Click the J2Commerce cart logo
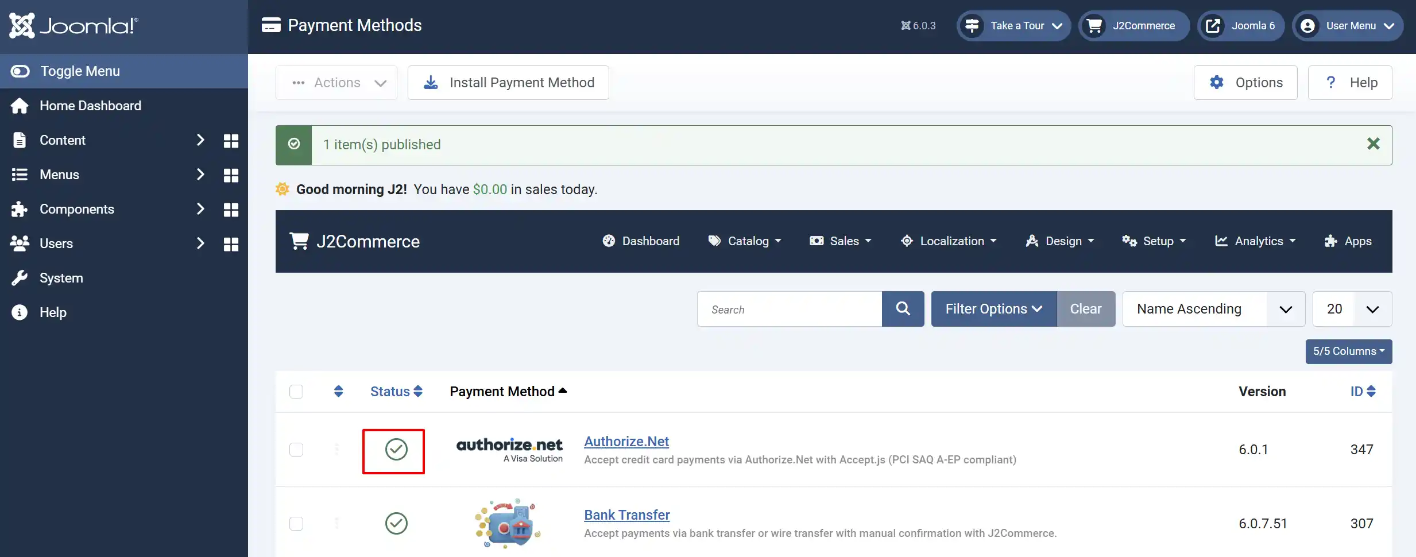 click(x=299, y=241)
